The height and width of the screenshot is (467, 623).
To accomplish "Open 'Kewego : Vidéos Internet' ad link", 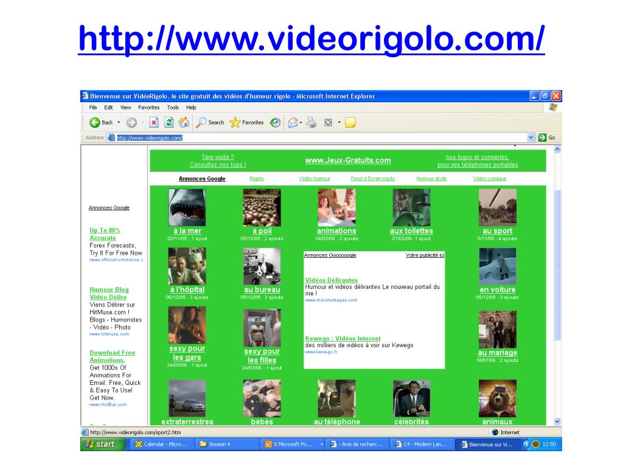I will [x=343, y=338].
